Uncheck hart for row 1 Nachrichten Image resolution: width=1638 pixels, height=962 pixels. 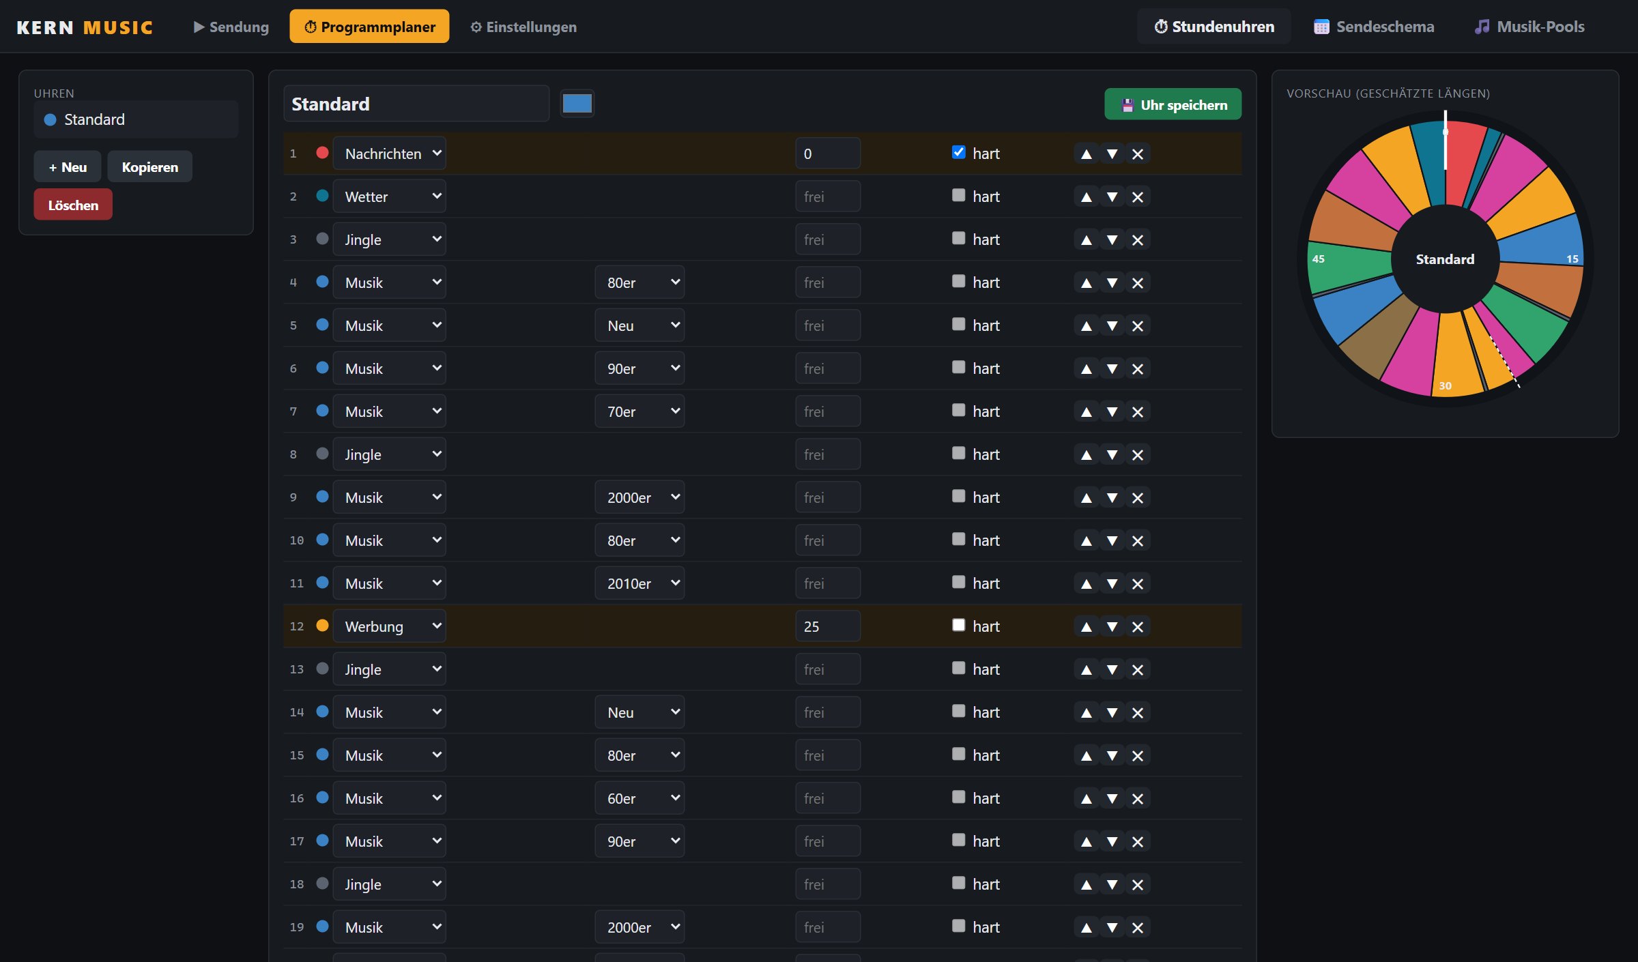958,152
